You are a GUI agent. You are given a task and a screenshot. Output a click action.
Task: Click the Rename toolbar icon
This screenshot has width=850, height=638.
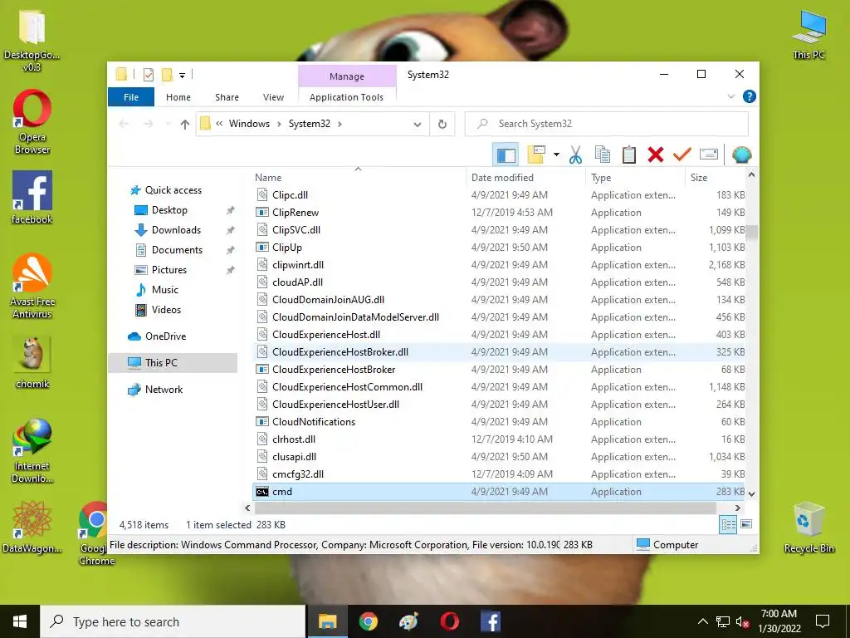709,155
